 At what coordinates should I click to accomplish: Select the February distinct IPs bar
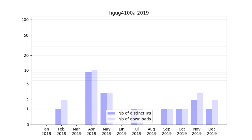pyautogui.click(x=58, y=117)
